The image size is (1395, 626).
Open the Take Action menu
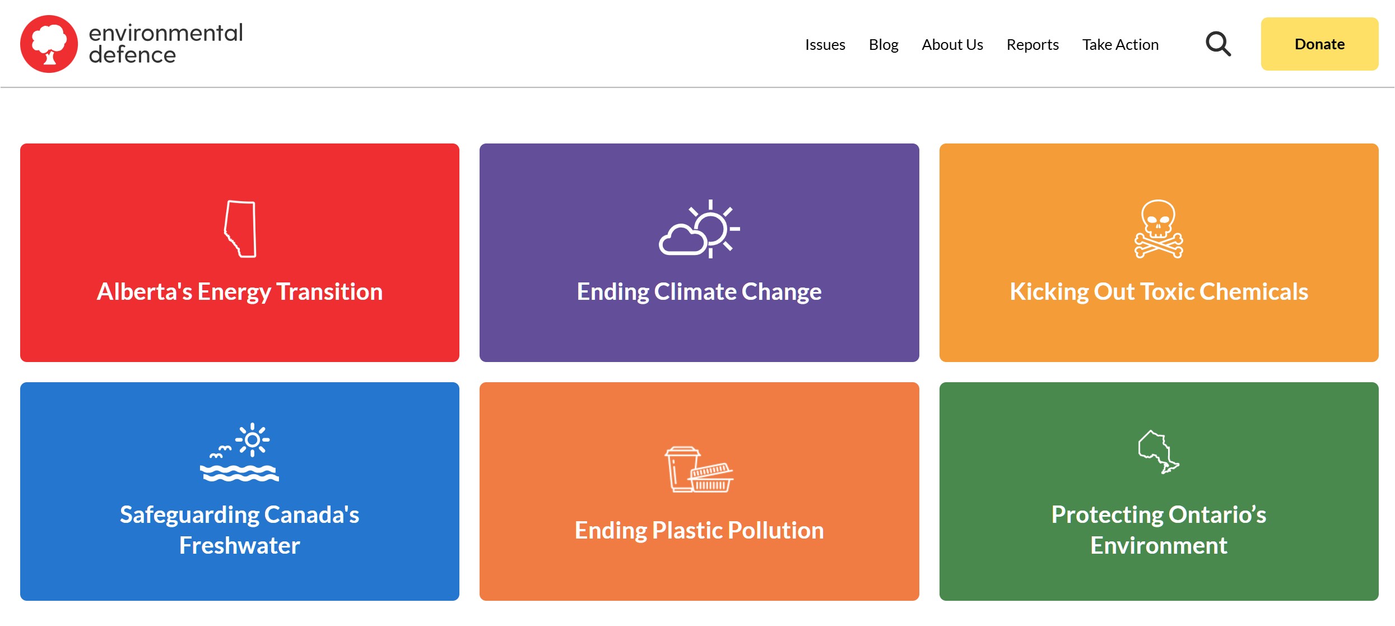coord(1120,44)
